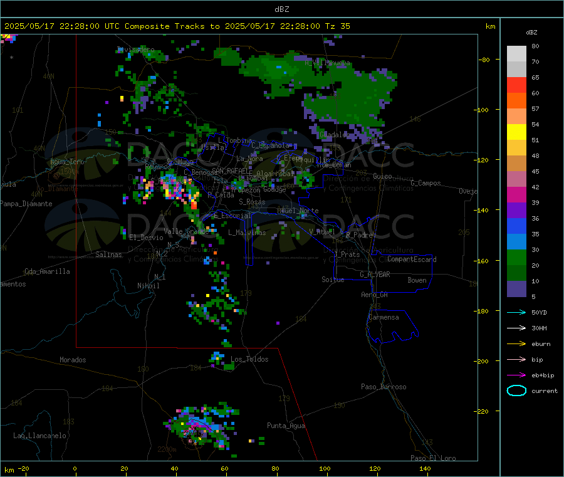Click the R_Padre map label
564x477 pixels.
click(x=359, y=235)
